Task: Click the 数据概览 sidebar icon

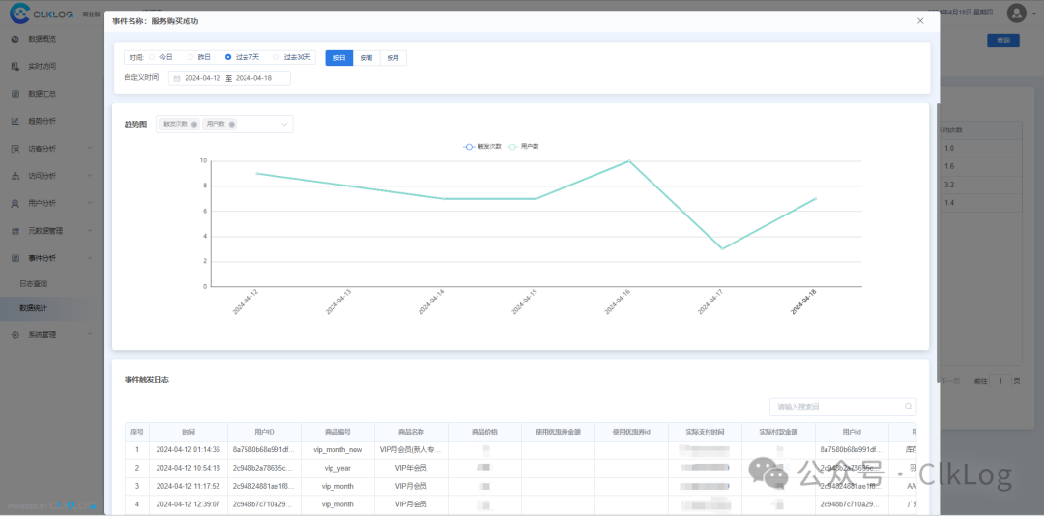Action: (15, 39)
